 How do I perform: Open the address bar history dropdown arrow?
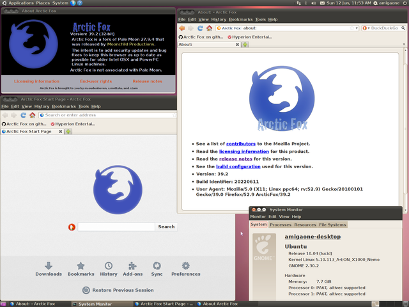(357, 28)
